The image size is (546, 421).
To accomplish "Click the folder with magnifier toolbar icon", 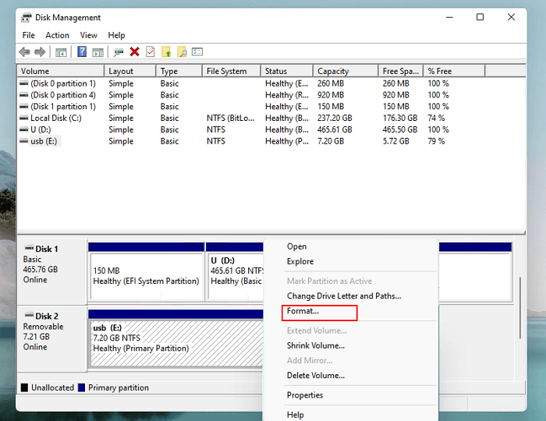I will 182,52.
